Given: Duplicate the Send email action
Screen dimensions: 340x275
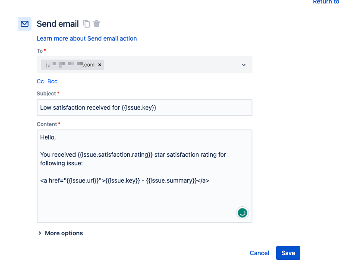Looking at the screenshot, I should pos(87,24).
